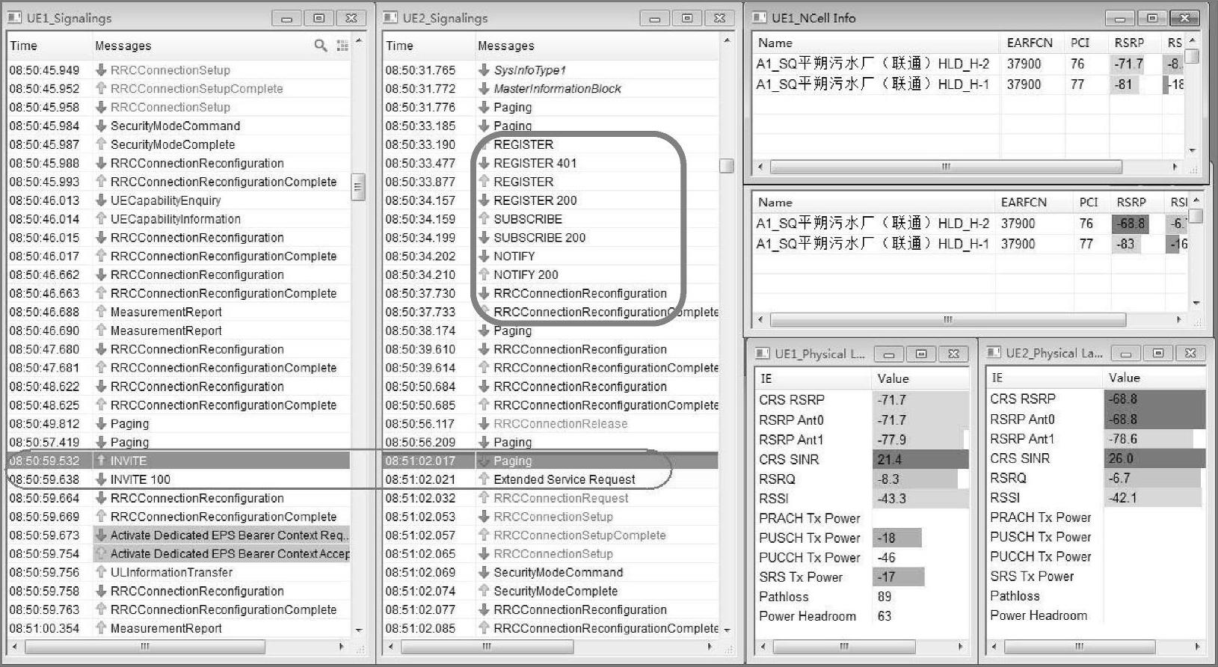Click UE2_Signalings vertical scrollbar thumb

727,166
